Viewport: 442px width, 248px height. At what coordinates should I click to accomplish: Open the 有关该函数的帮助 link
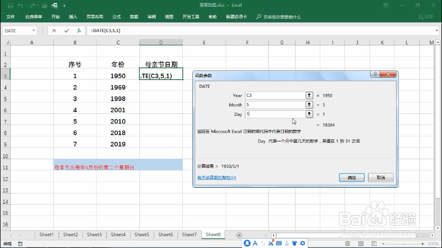click(216, 178)
